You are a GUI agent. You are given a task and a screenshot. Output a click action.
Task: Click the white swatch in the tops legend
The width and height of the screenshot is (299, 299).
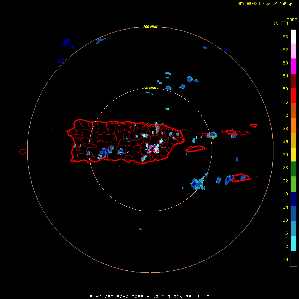tap(293, 37)
